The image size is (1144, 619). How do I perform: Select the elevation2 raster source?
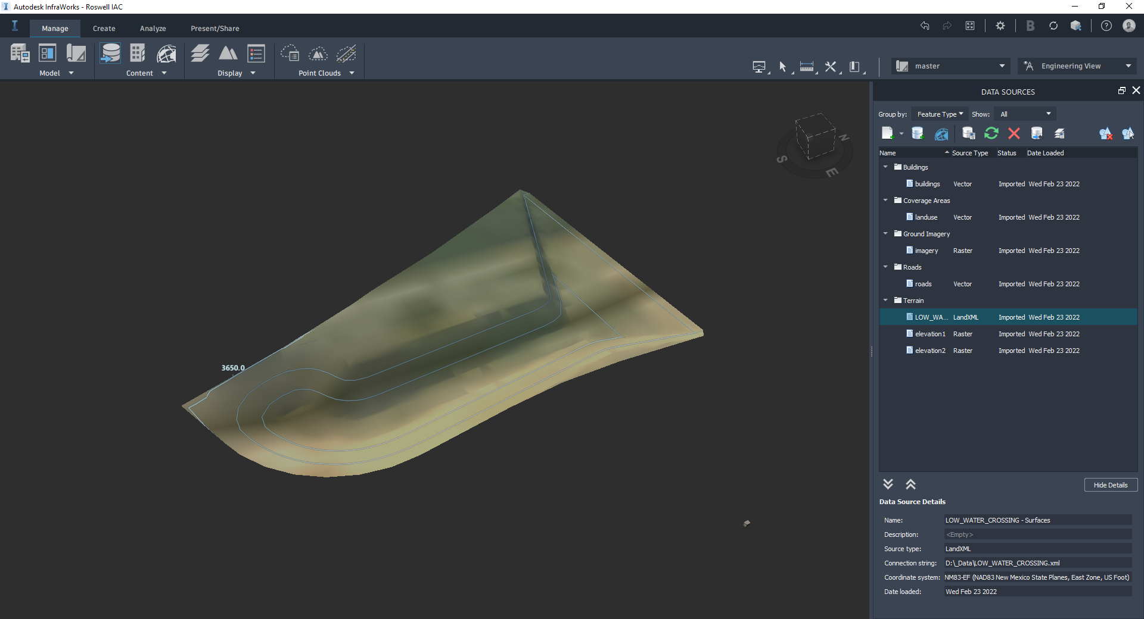(930, 351)
